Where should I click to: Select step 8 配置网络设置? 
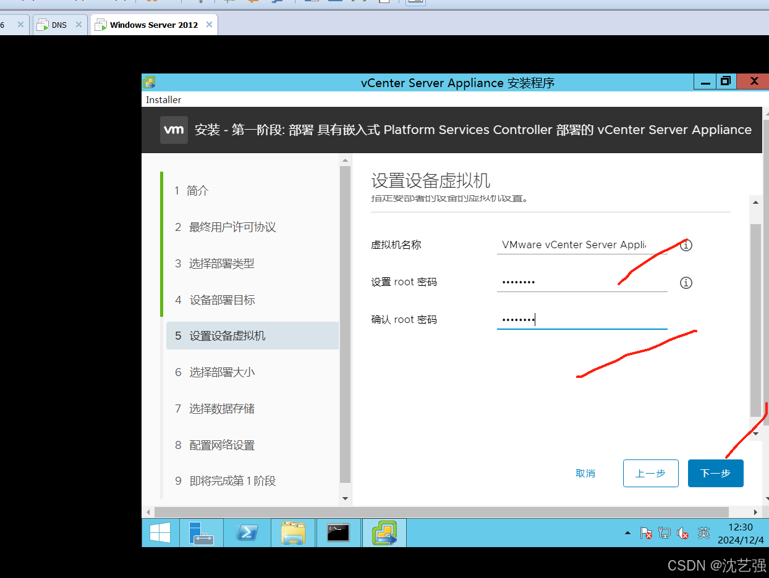tap(253, 445)
